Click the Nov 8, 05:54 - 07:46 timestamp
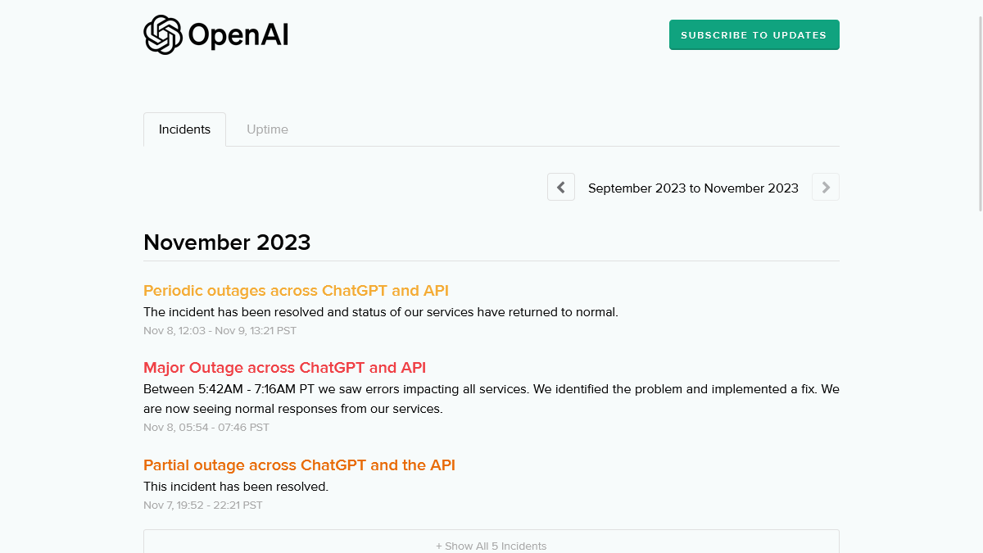Screen dimensions: 983x553 pyautogui.click(x=206, y=428)
